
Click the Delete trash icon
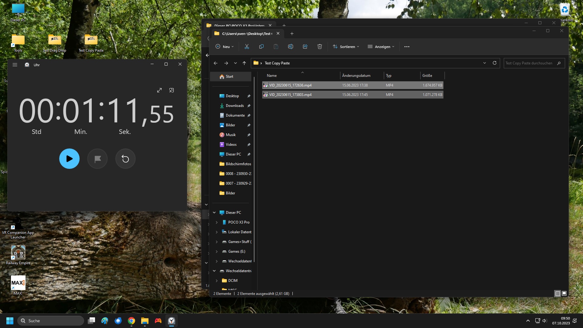point(319,46)
